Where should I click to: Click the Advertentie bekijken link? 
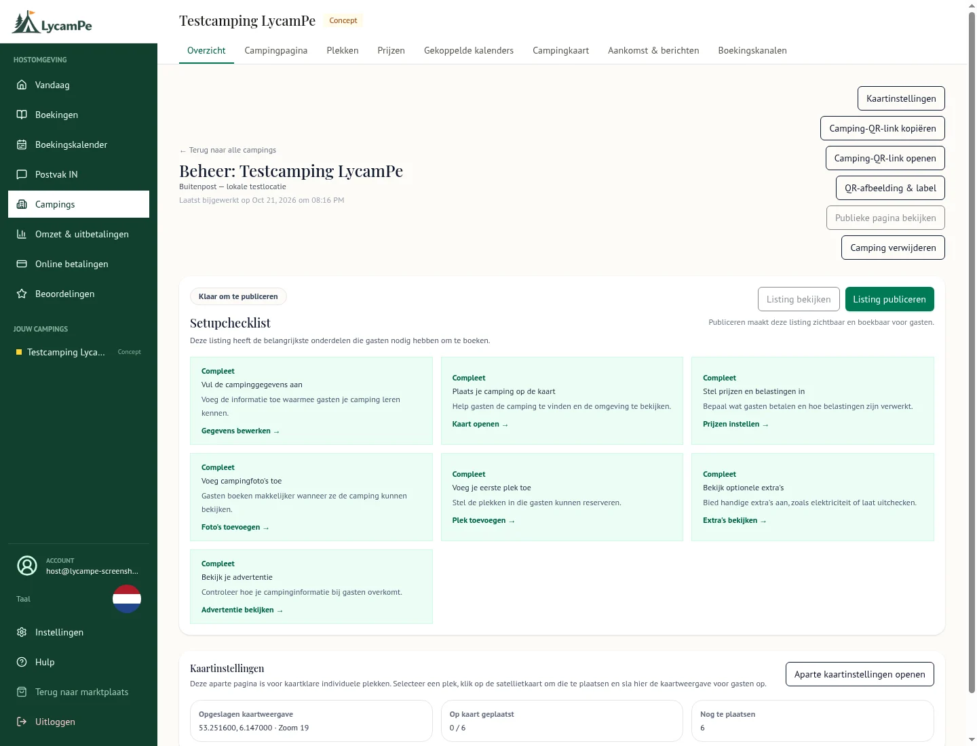(x=242, y=610)
